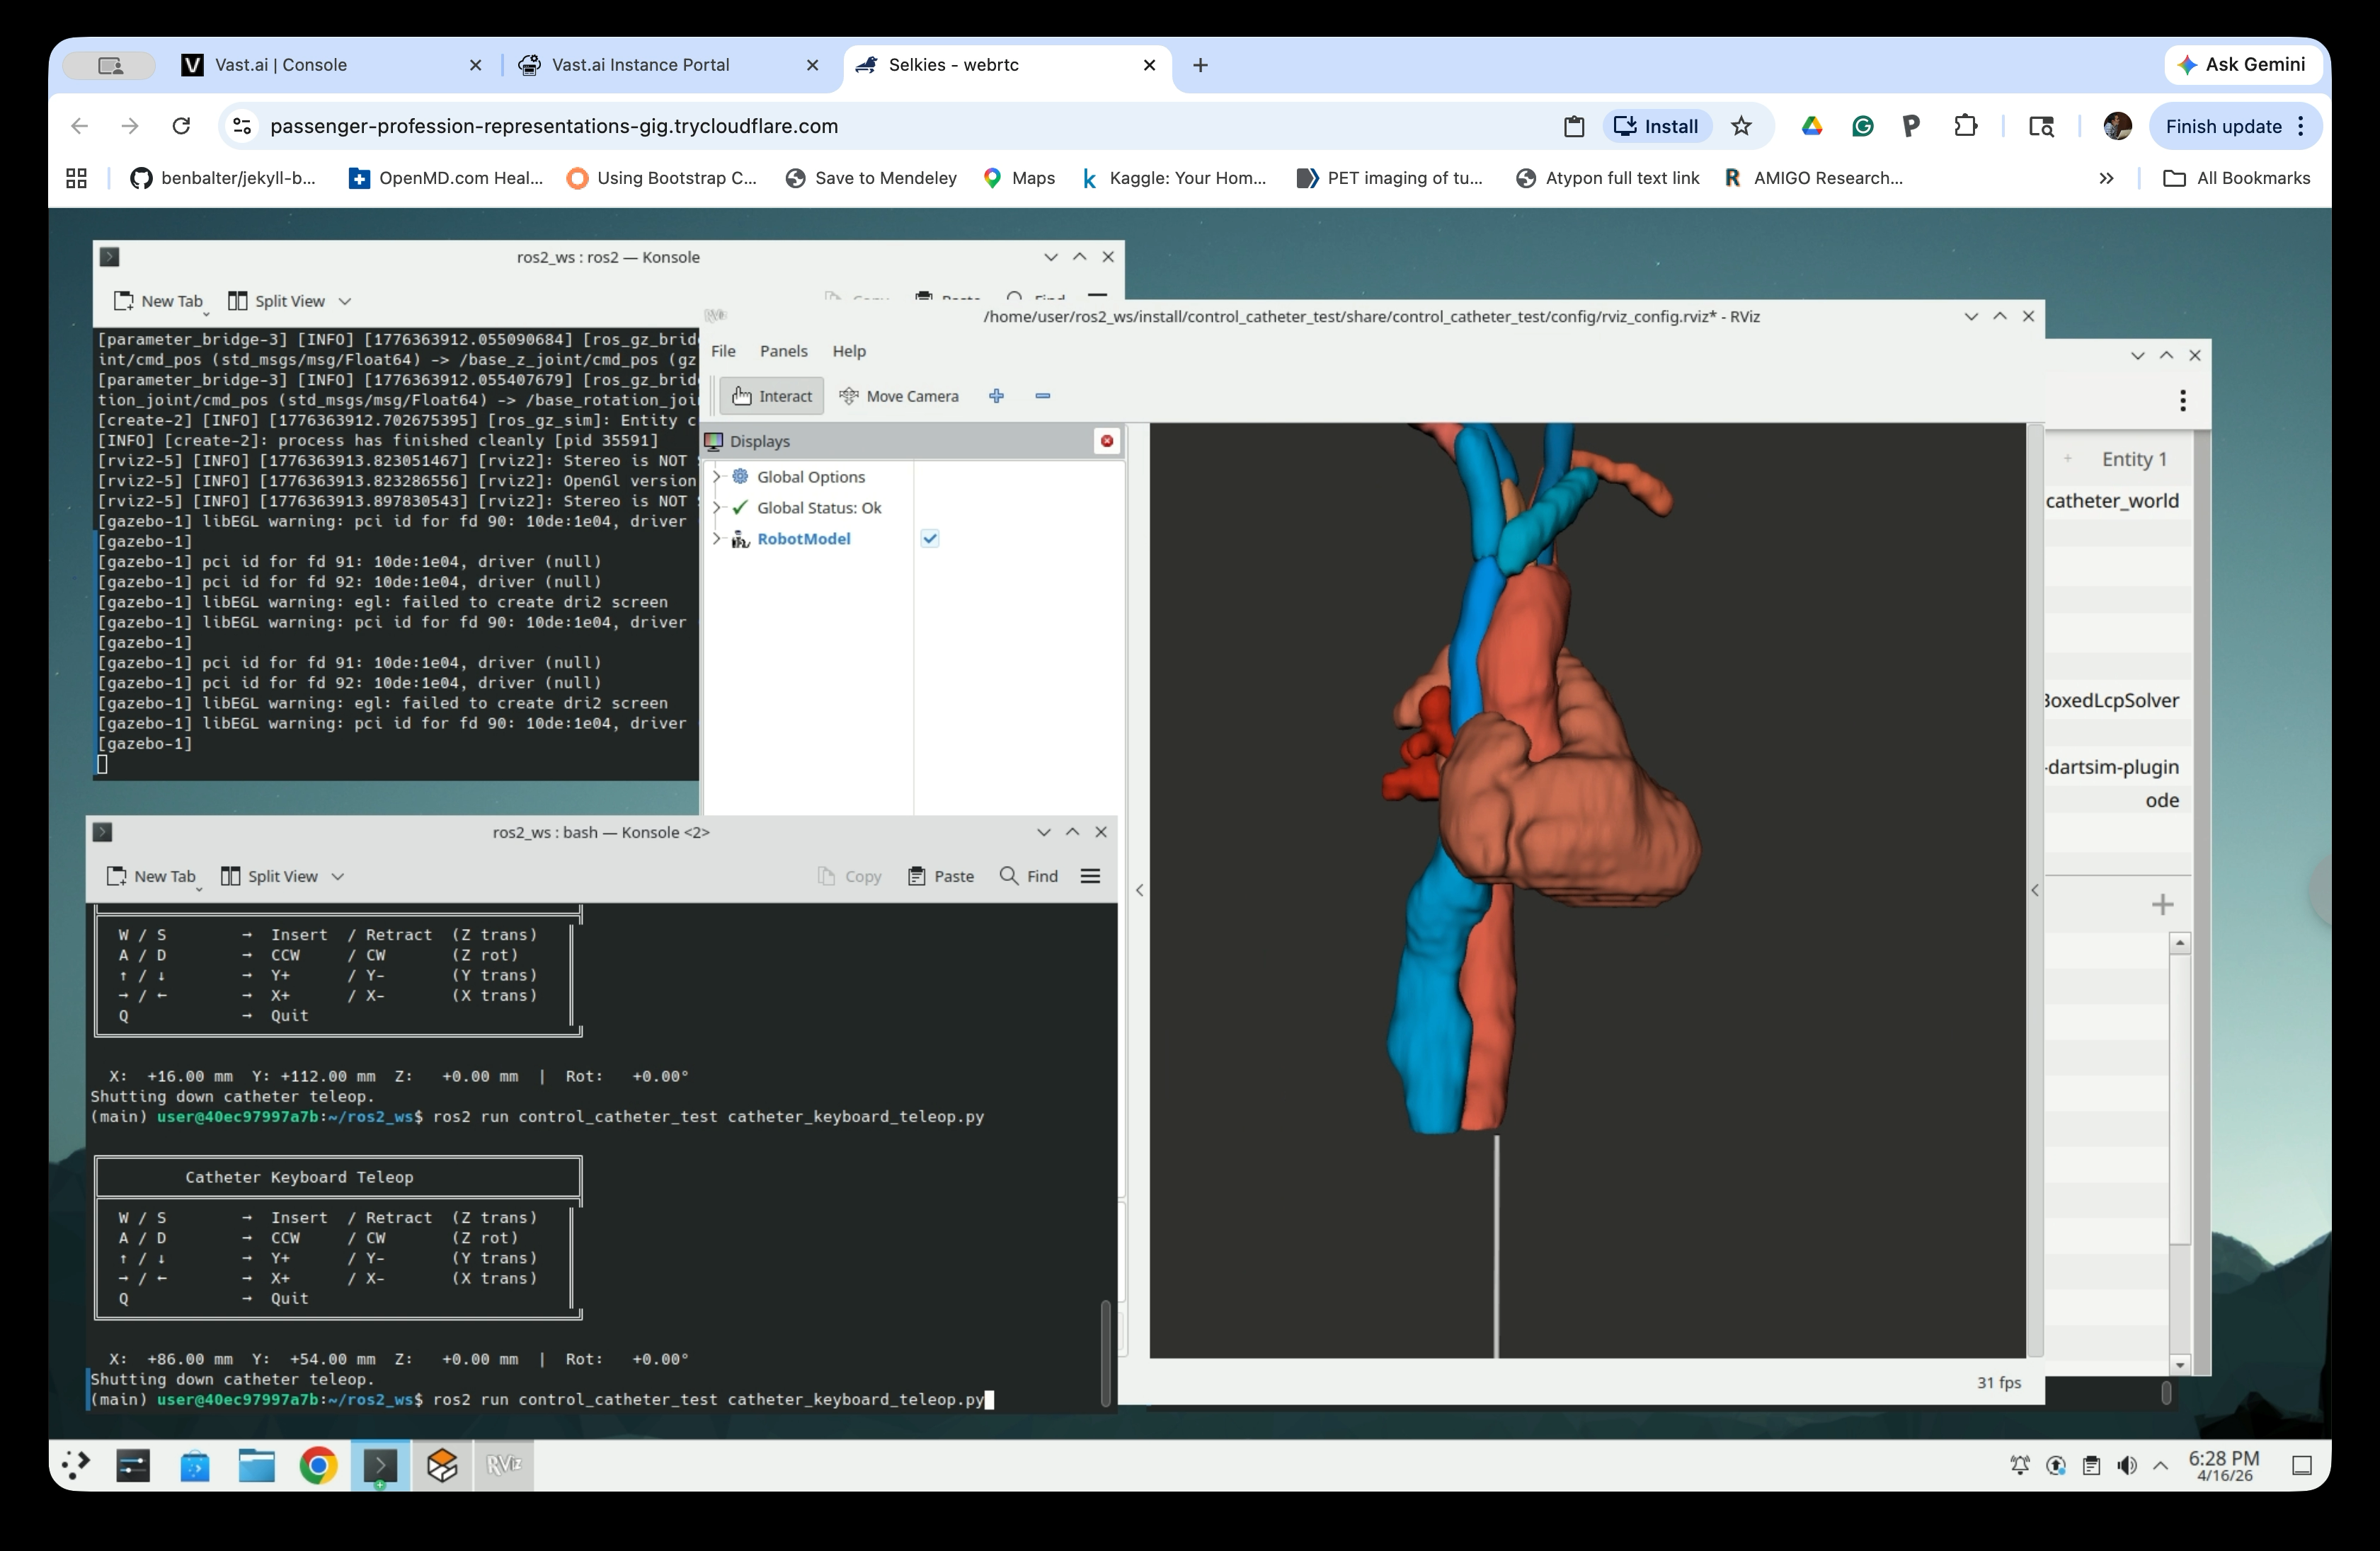Click the zoom out minus icon in RViz toolbar
Image resolution: width=2380 pixels, height=1551 pixels.
click(1042, 396)
